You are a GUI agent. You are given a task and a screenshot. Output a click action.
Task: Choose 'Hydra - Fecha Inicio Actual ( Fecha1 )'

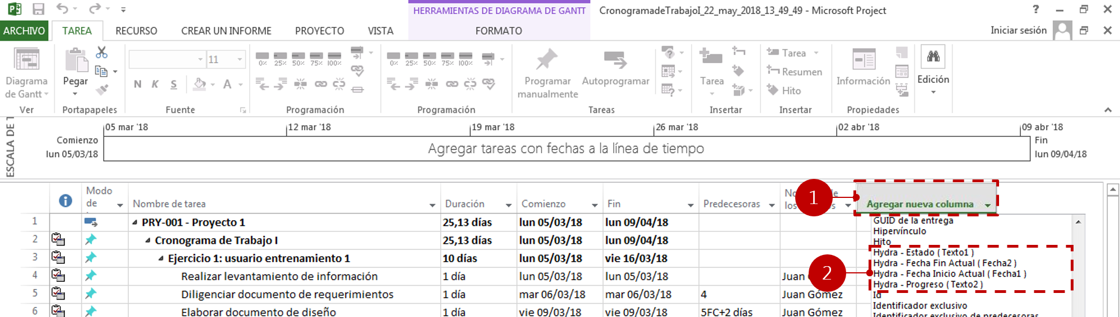pos(950,273)
